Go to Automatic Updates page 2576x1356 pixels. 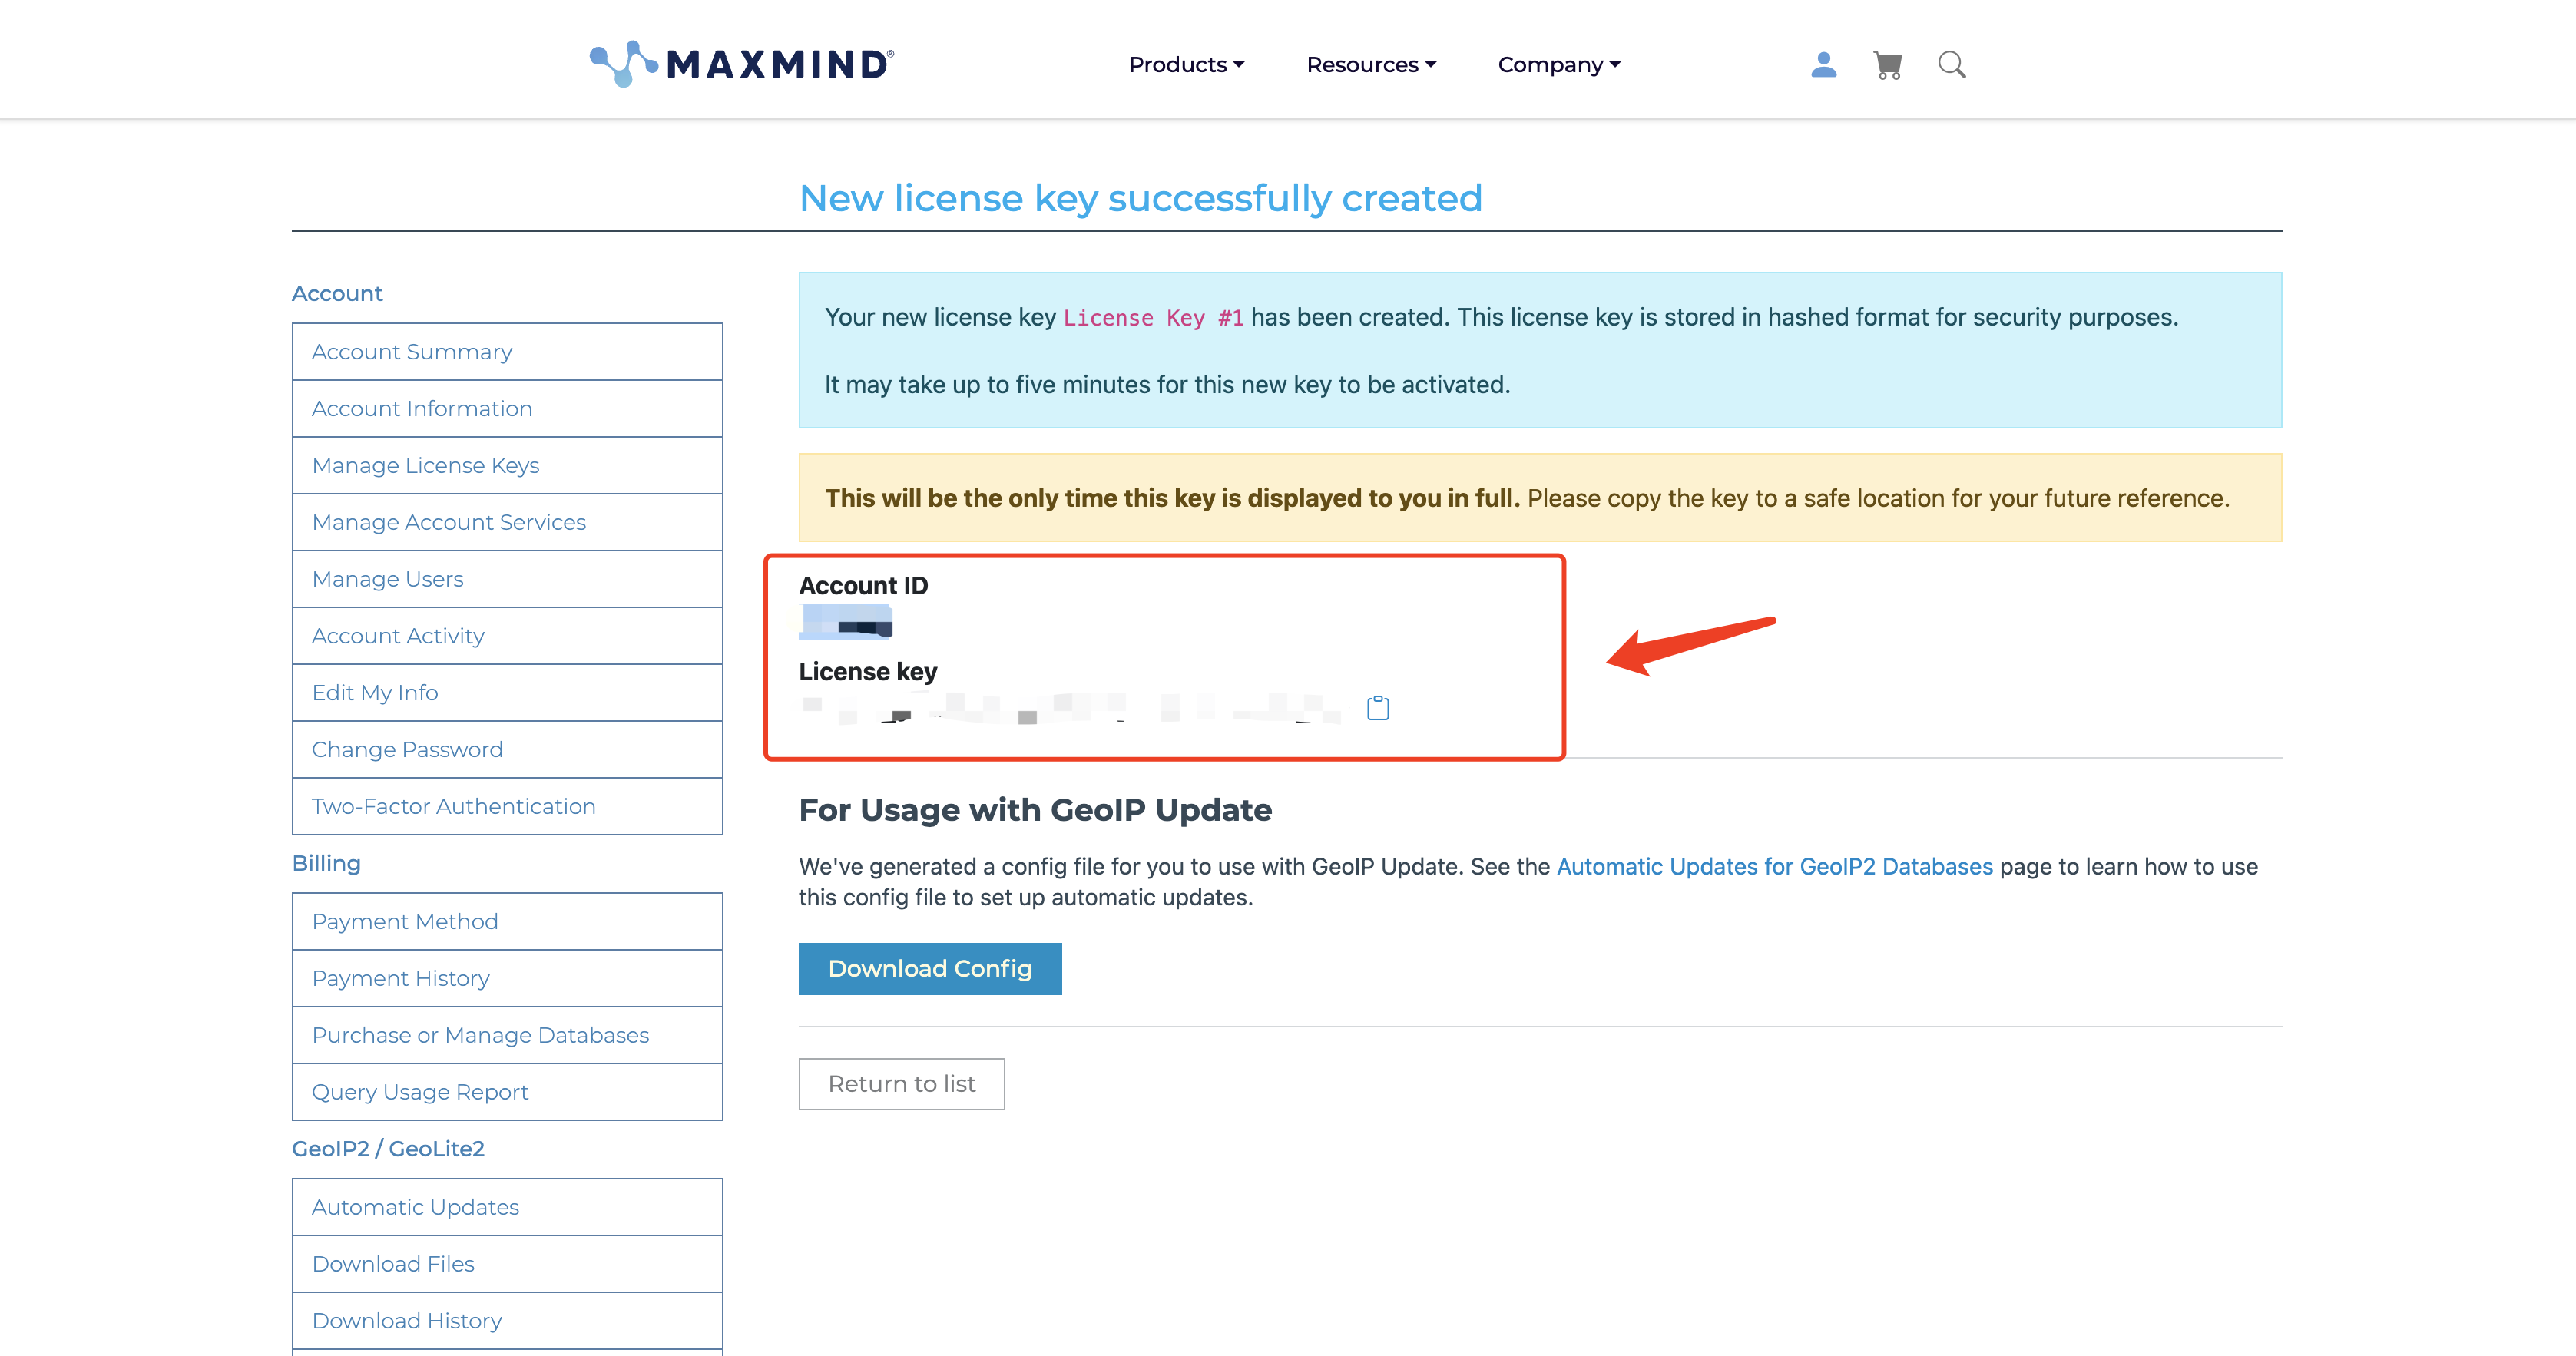[507, 1207]
